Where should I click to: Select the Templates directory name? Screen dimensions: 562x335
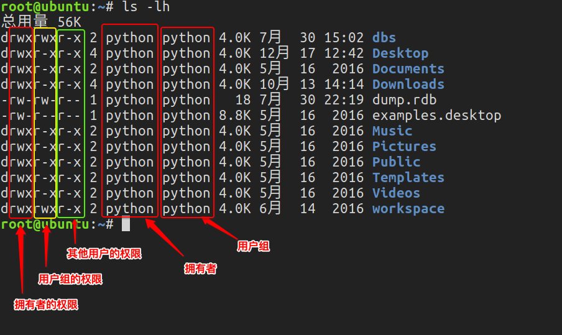408,178
